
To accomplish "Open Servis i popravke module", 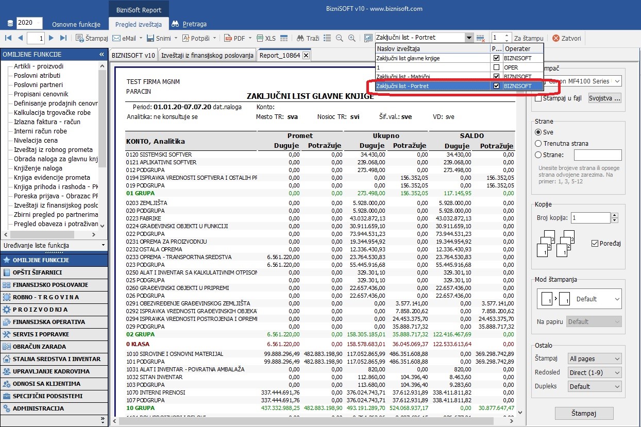I will point(54,334).
